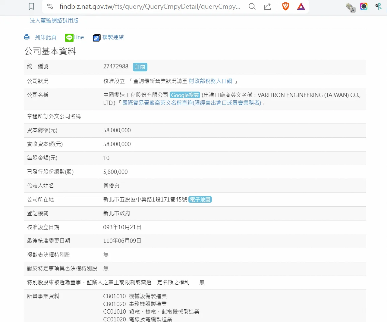Screen dimensions: 387x322
Task: Open the site settings icon beside the URL
Action: tap(50, 6)
